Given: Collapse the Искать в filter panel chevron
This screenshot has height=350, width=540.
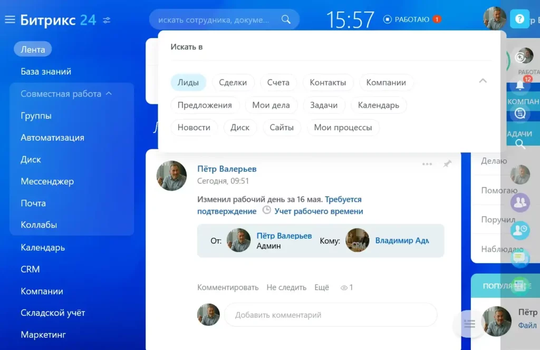Looking at the screenshot, I should click(483, 81).
